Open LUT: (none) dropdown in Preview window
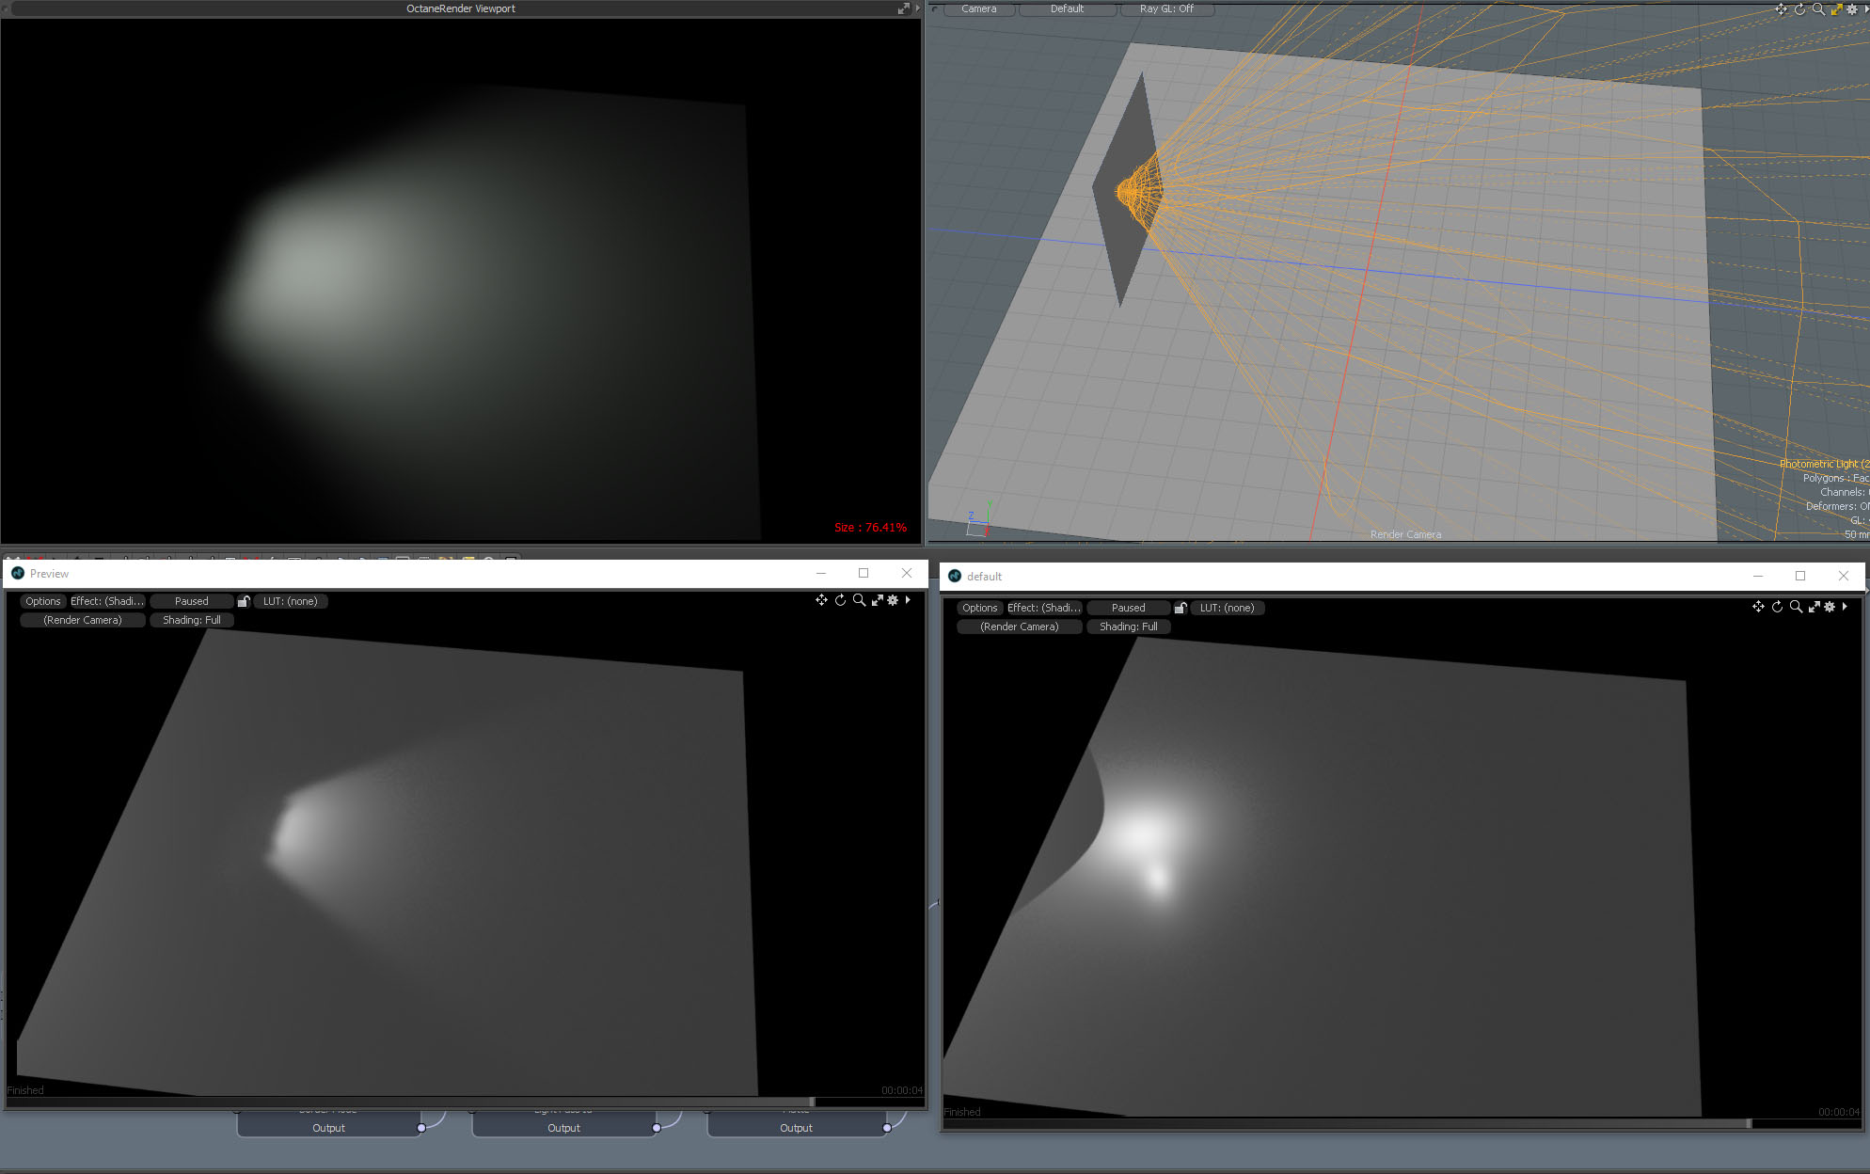The image size is (1870, 1174). point(290,601)
